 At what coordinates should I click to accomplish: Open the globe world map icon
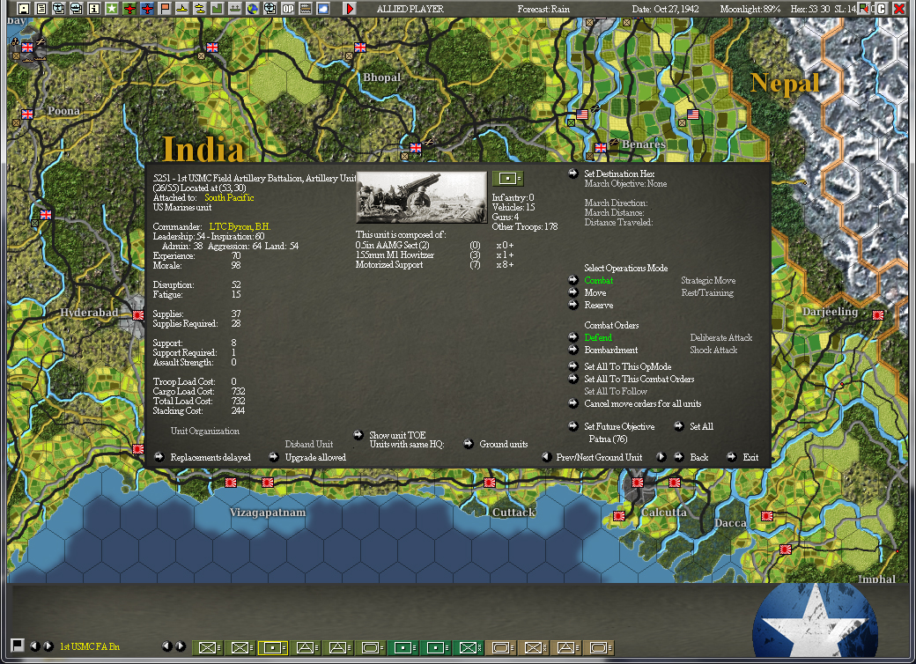coord(253,9)
